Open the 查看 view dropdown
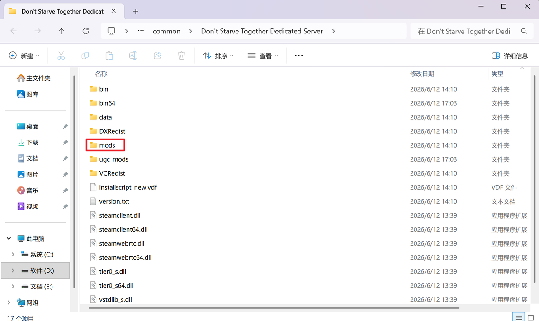Viewport: 539px width, 321px height. (x=263, y=56)
